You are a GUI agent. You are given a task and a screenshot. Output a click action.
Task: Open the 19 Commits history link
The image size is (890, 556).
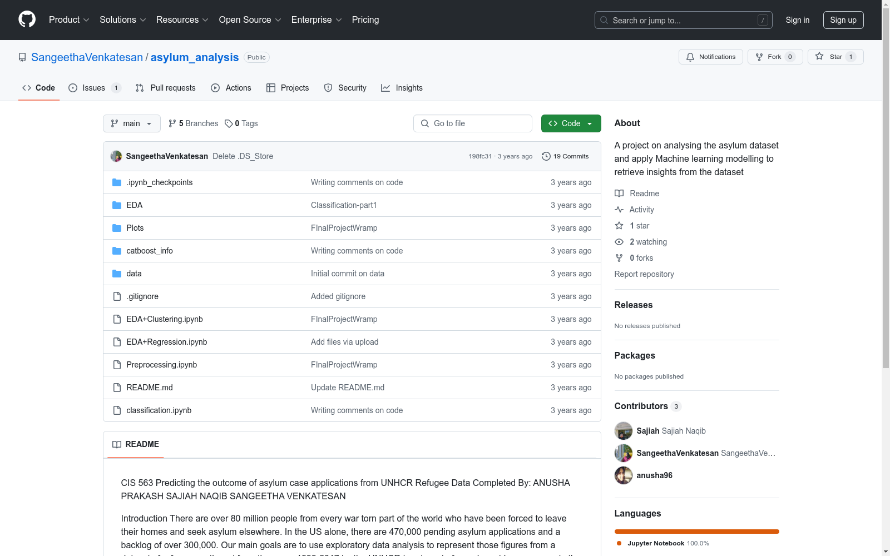565,156
